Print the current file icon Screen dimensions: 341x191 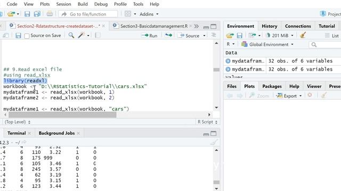point(50,14)
